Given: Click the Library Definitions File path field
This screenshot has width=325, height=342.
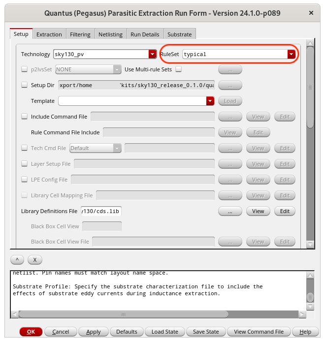Looking at the screenshot, I should pos(100,211).
